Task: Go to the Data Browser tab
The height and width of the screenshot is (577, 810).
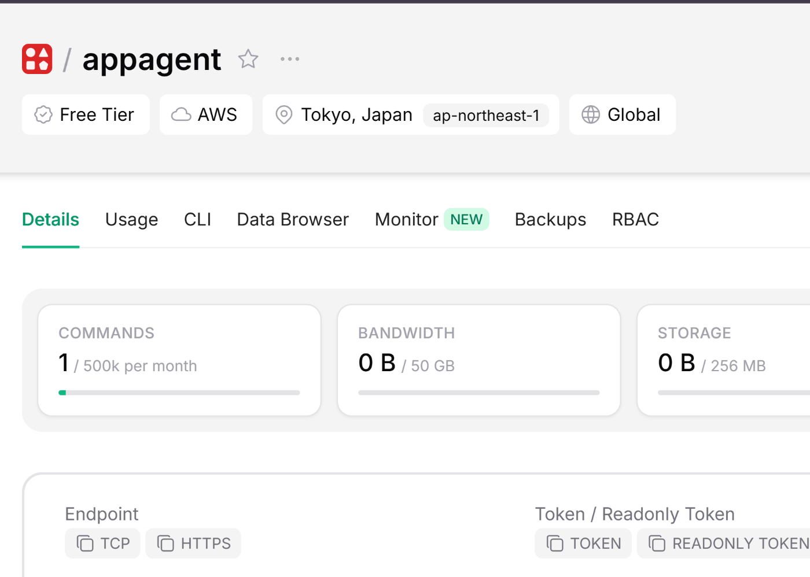Action: pos(293,220)
